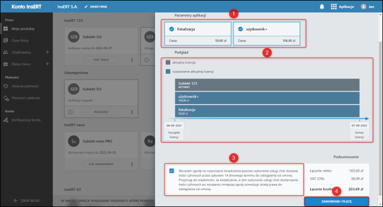
Task: Click info icon on partially hidden Usługa card
Action: coord(147,60)
